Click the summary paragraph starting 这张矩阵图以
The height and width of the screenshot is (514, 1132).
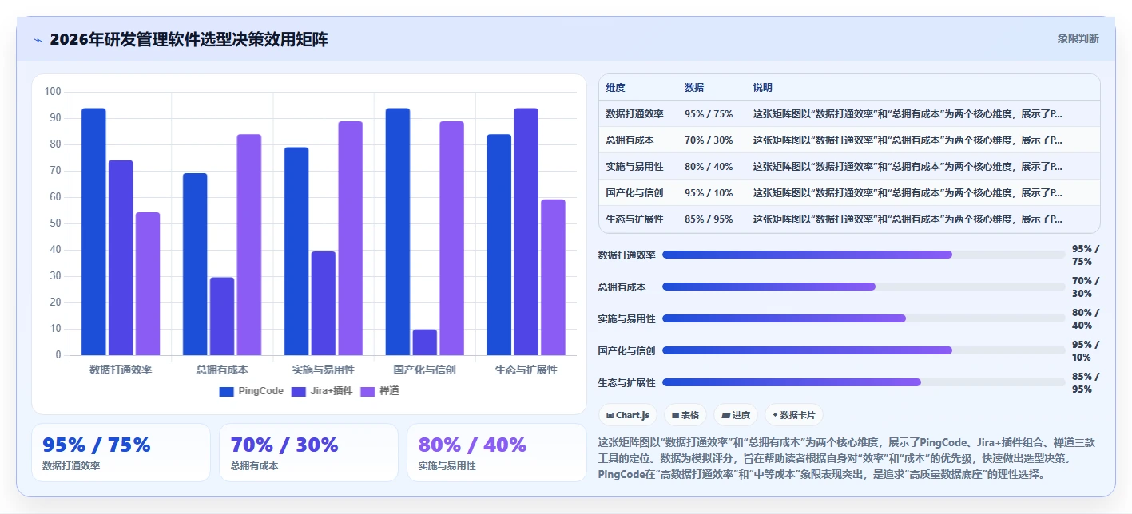click(846, 457)
